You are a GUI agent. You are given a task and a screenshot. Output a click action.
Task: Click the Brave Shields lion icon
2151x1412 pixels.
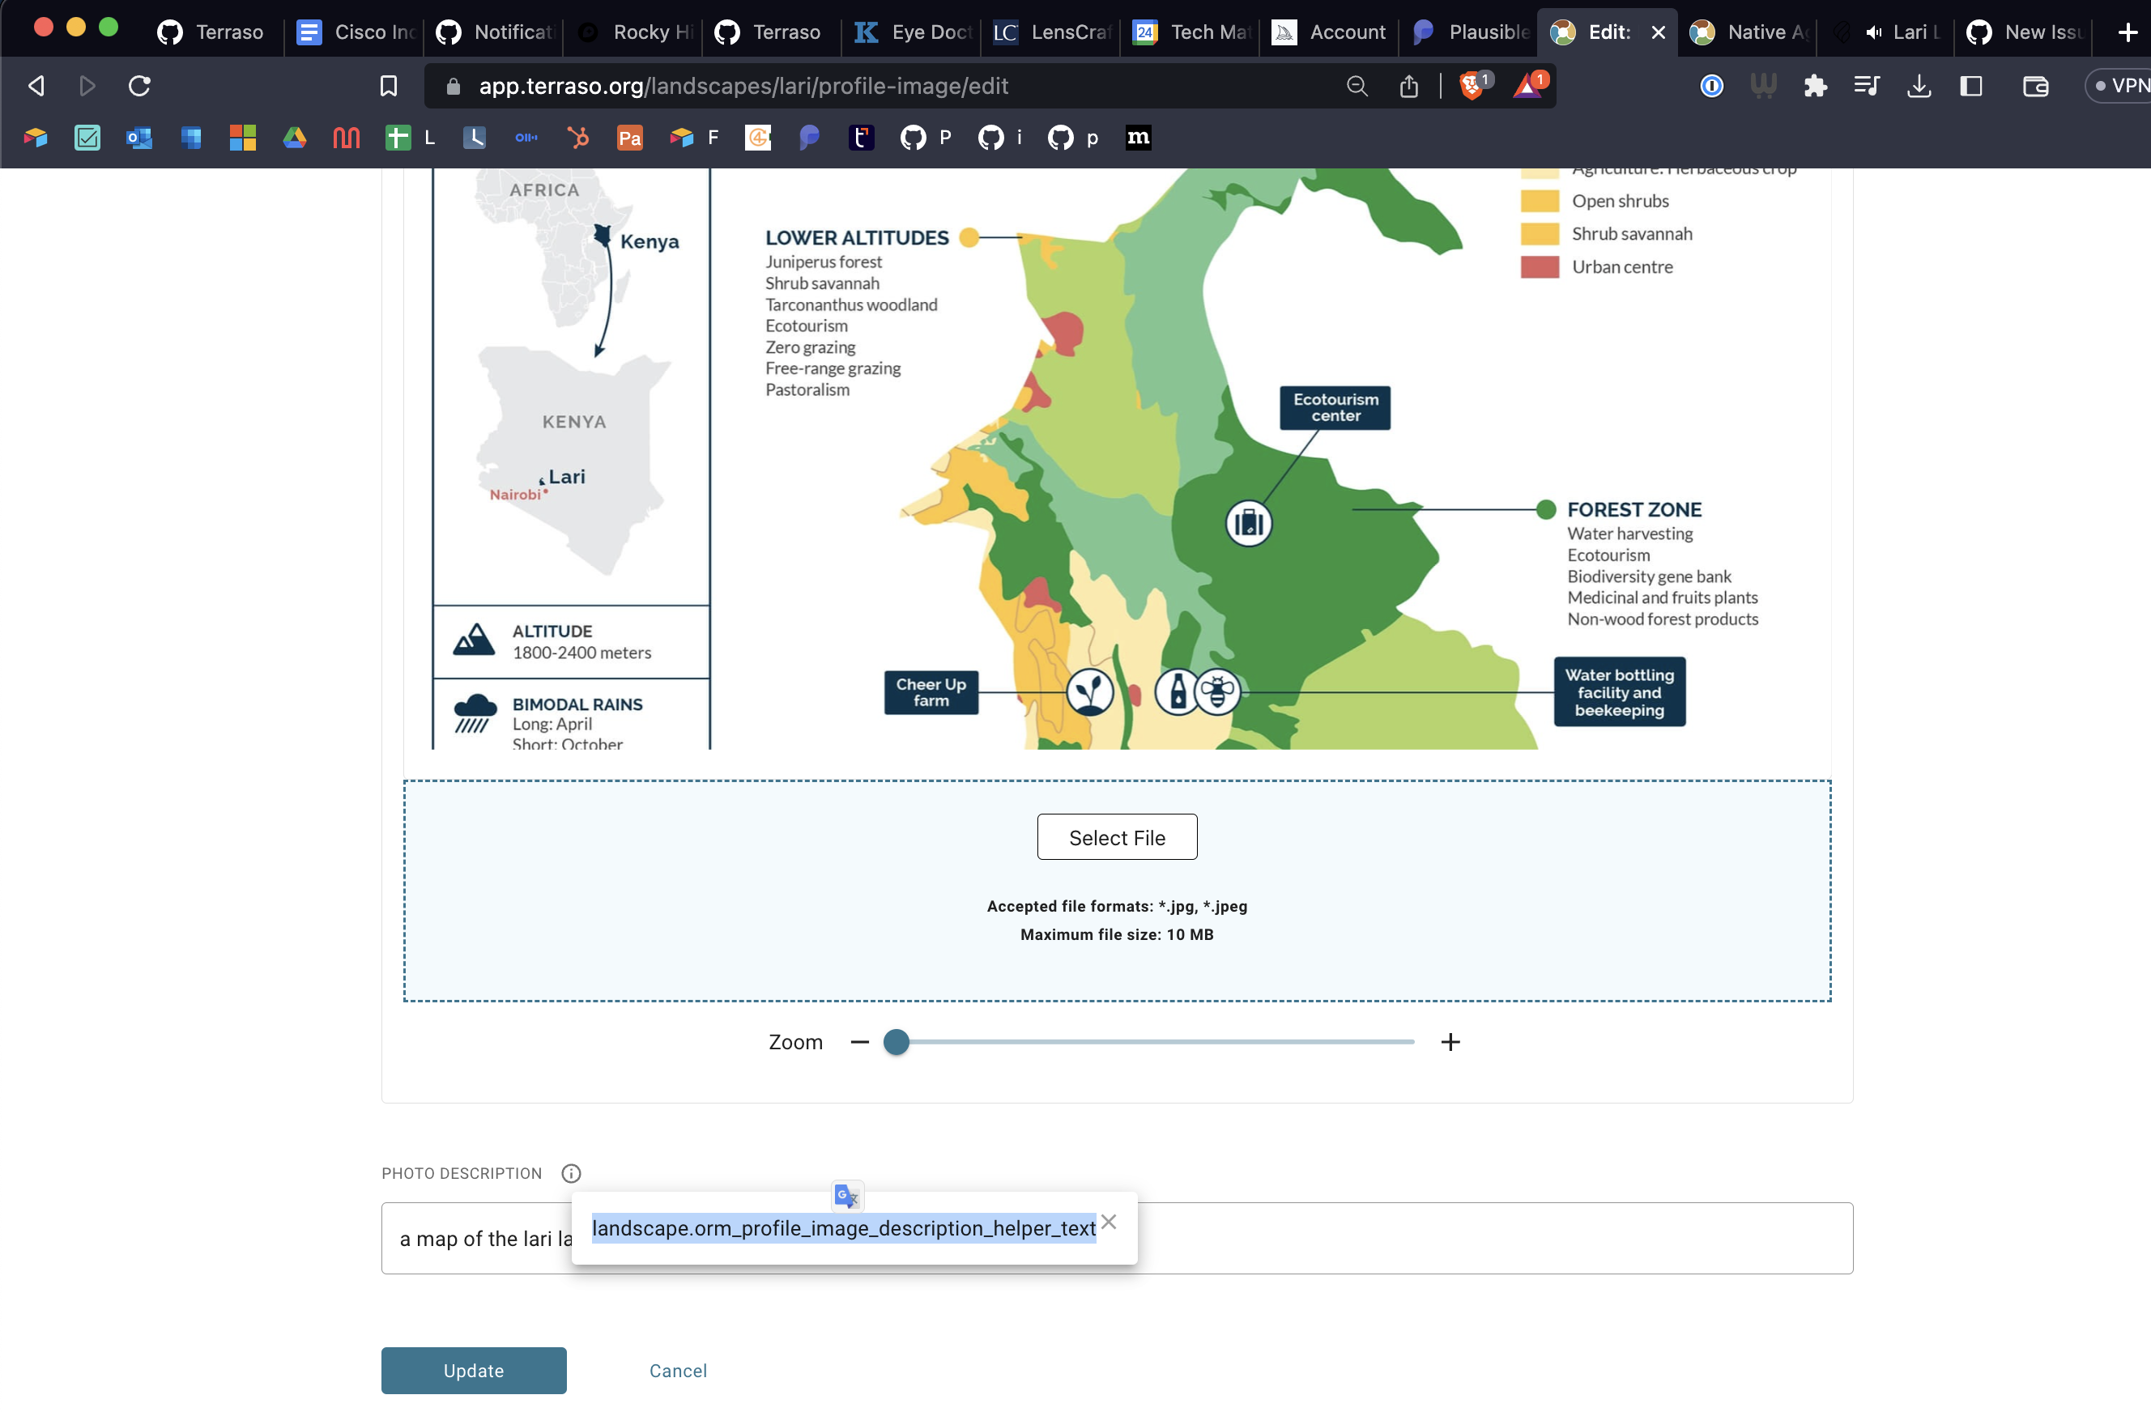pyautogui.click(x=1471, y=86)
